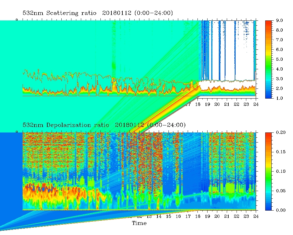Click the 8.0 value on scattering colorbar

(x=279, y=30)
